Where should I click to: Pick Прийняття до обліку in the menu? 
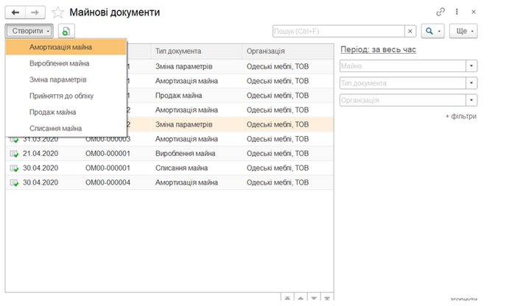pos(61,96)
